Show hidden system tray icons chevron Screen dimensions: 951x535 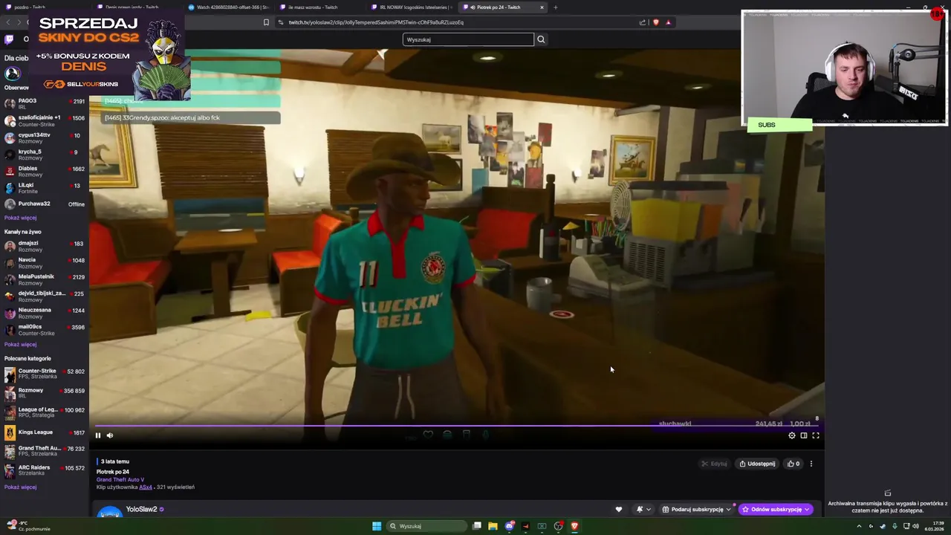860,526
